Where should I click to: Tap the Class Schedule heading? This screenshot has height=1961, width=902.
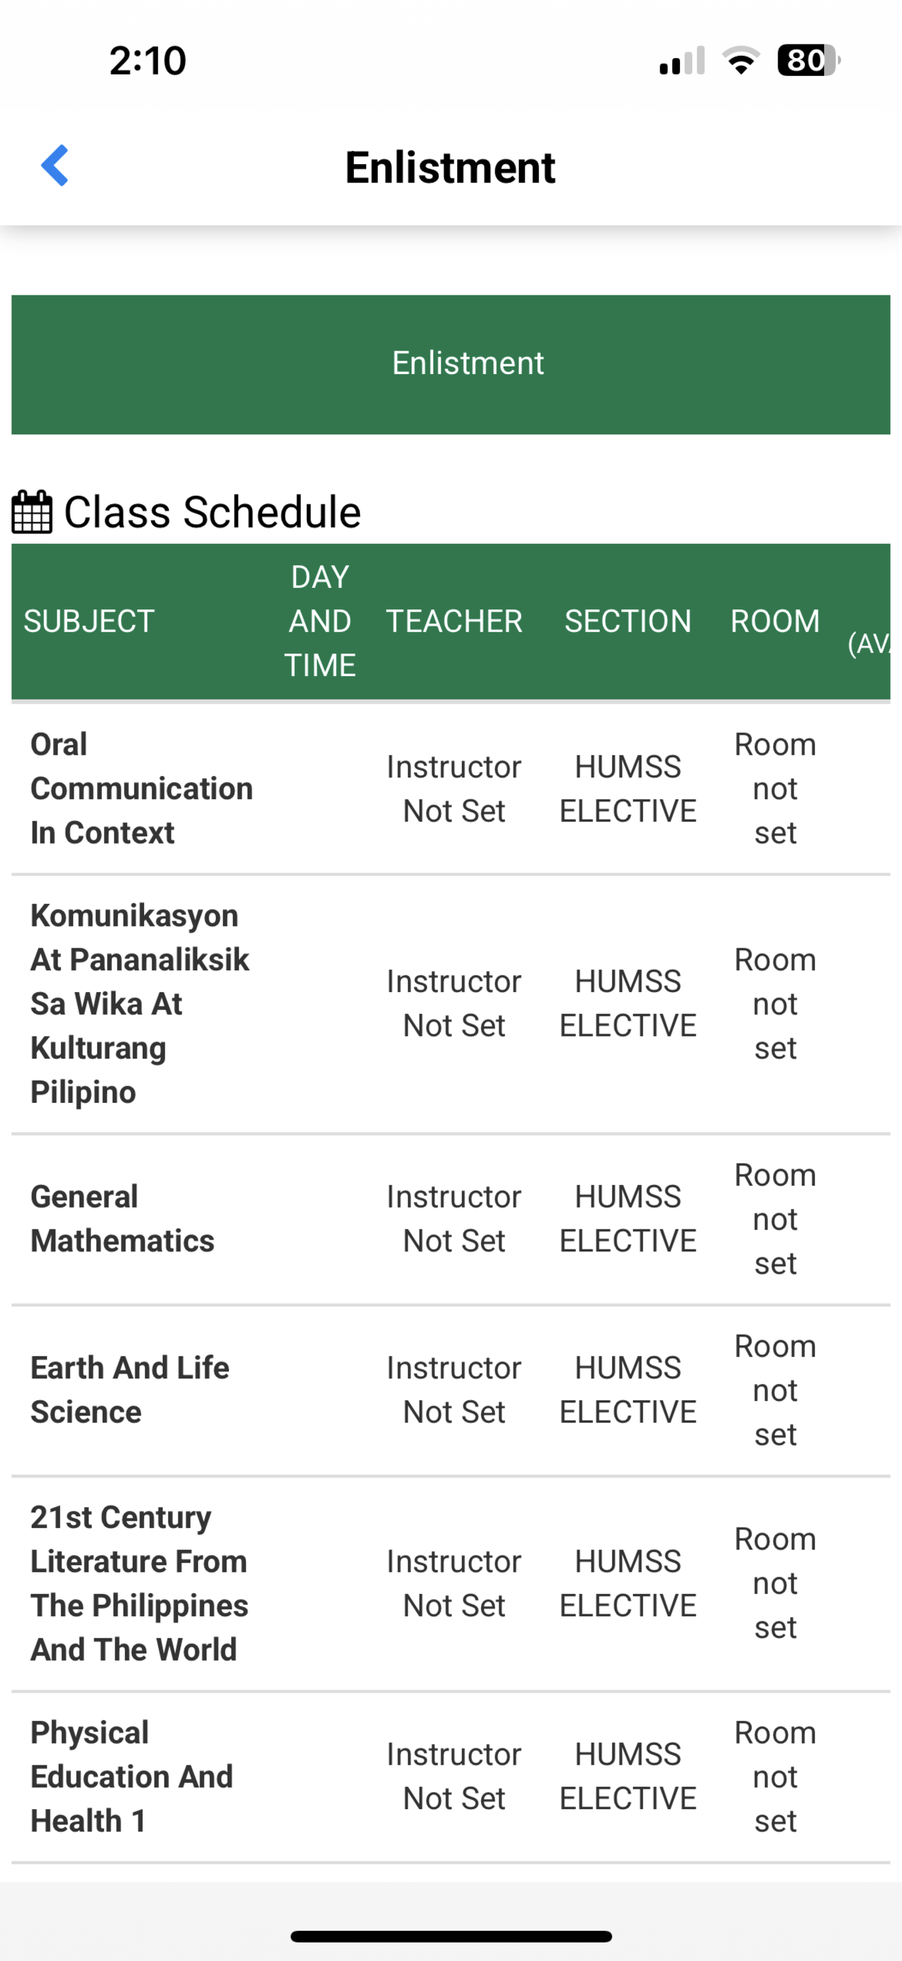pos(213,511)
